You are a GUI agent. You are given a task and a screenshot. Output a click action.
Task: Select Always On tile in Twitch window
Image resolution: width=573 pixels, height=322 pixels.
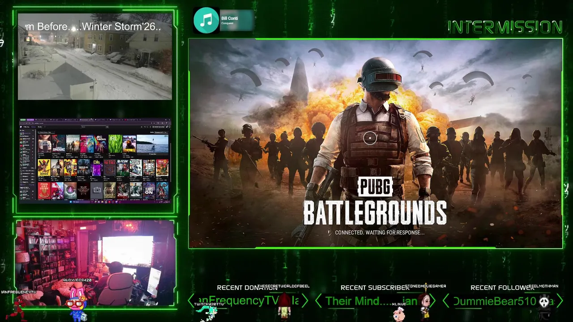pyautogui.click(x=149, y=191)
